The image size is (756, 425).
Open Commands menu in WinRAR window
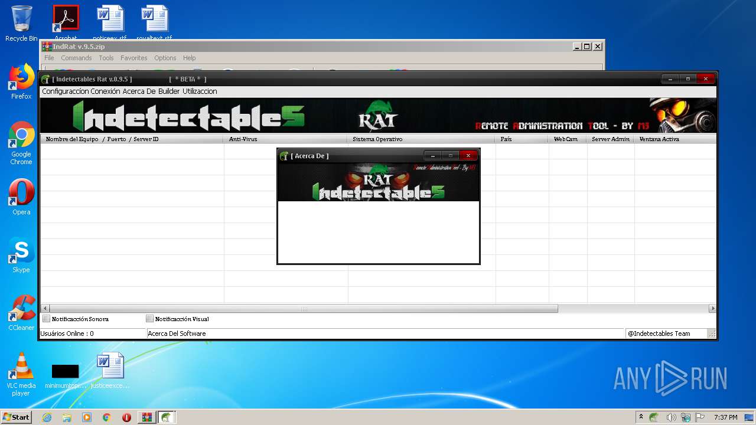tap(76, 58)
